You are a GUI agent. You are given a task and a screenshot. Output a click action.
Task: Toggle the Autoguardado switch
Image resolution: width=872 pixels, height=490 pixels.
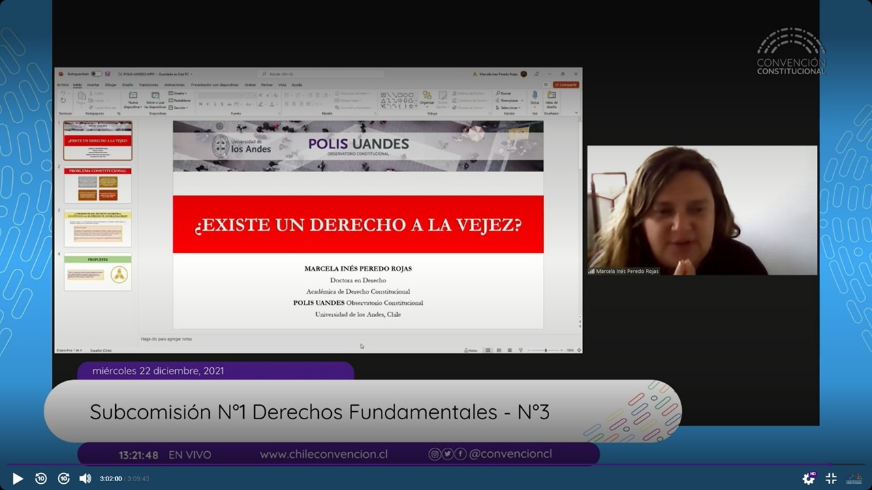pyautogui.click(x=97, y=73)
